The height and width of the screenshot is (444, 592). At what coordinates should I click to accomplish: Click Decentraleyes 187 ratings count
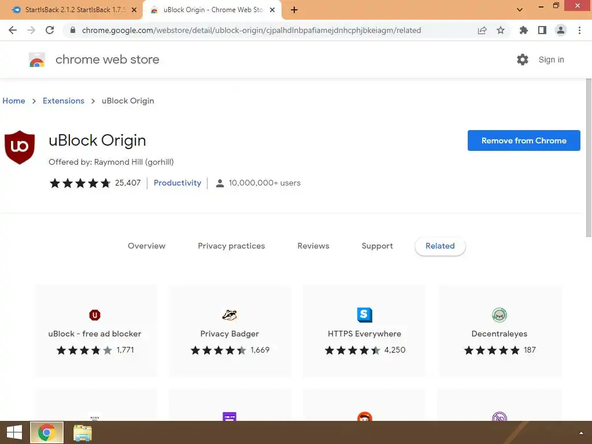tap(530, 350)
